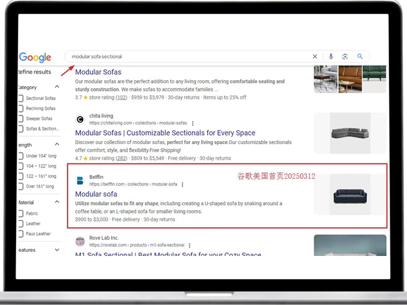
Task: Open the Belffin navy blue sofa thumbnail
Action: coord(350,194)
